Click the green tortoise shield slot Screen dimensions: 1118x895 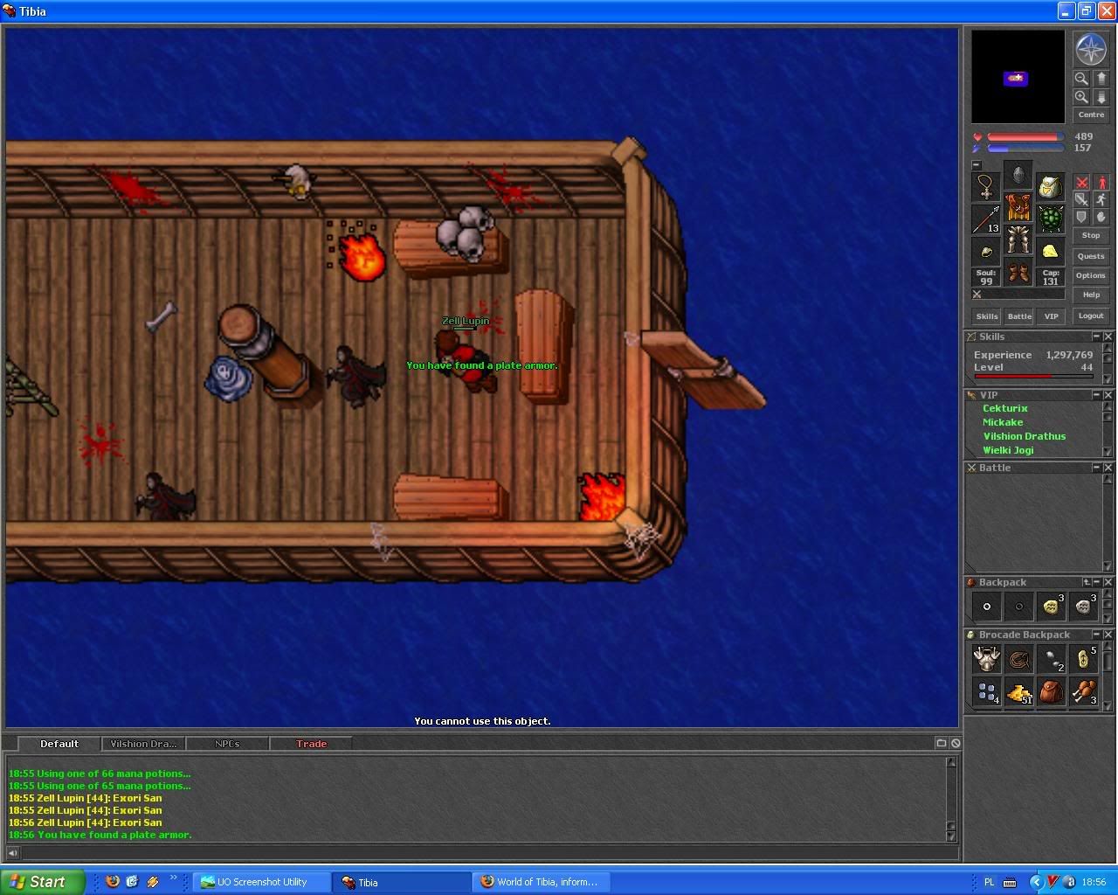[x=1050, y=219]
